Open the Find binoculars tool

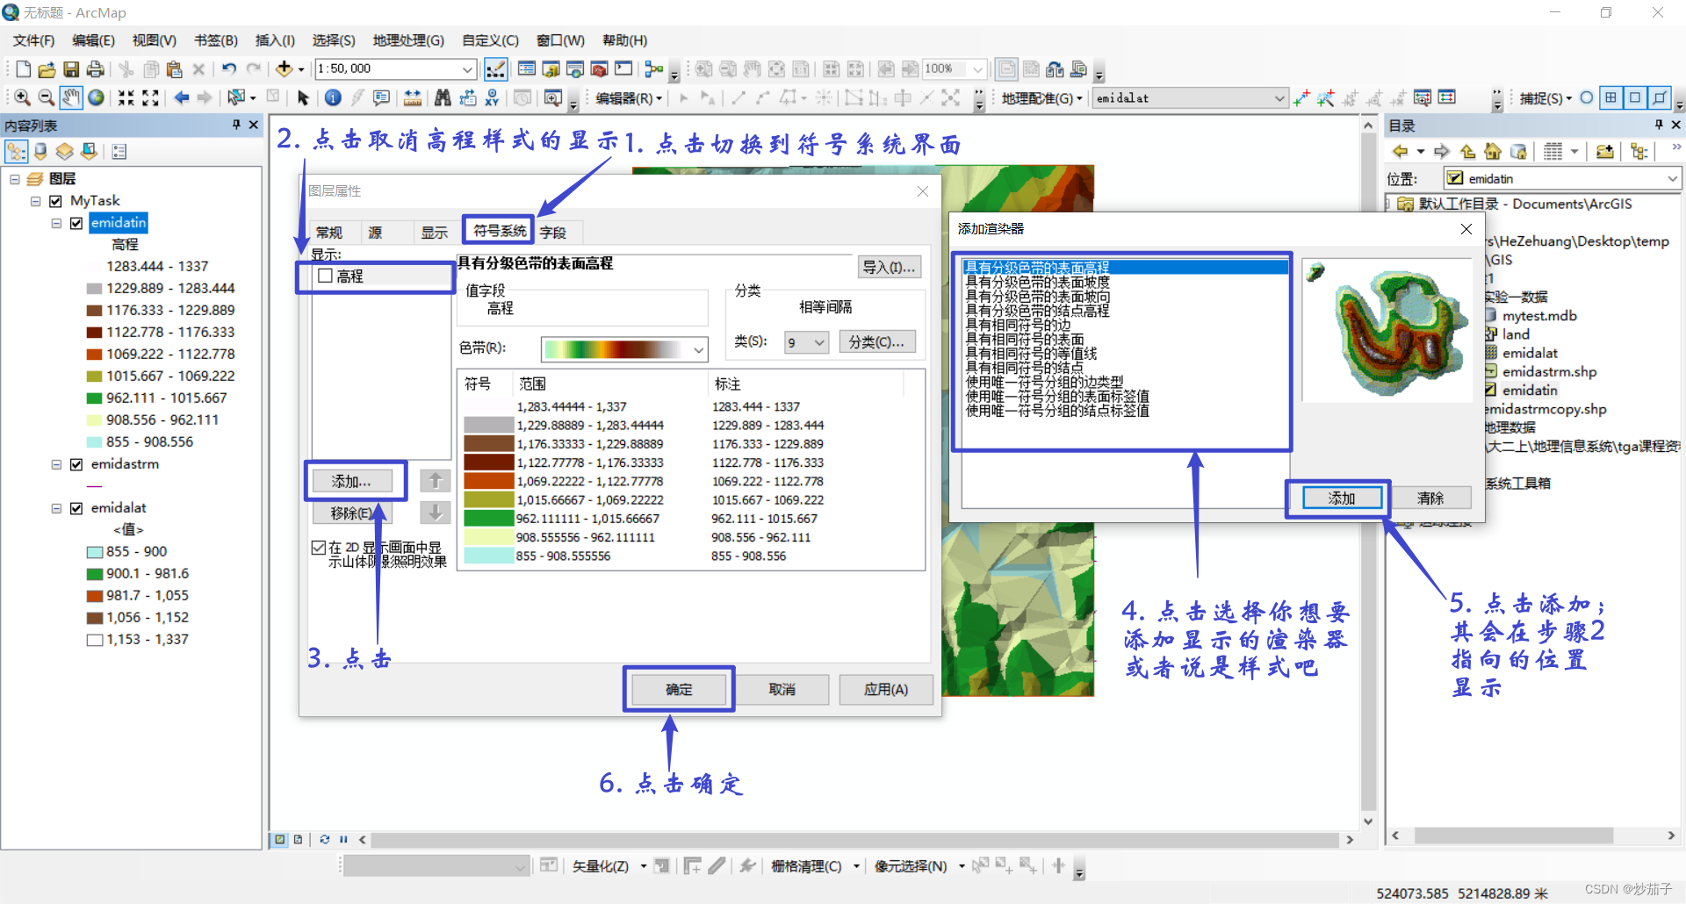point(443,97)
